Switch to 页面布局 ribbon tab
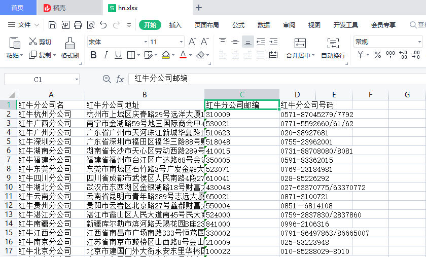 (x=207, y=25)
